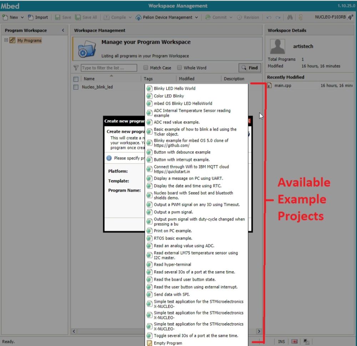Open the Compile dropdown arrow
This screenshot has width=357, height=346.
point(130,17)
